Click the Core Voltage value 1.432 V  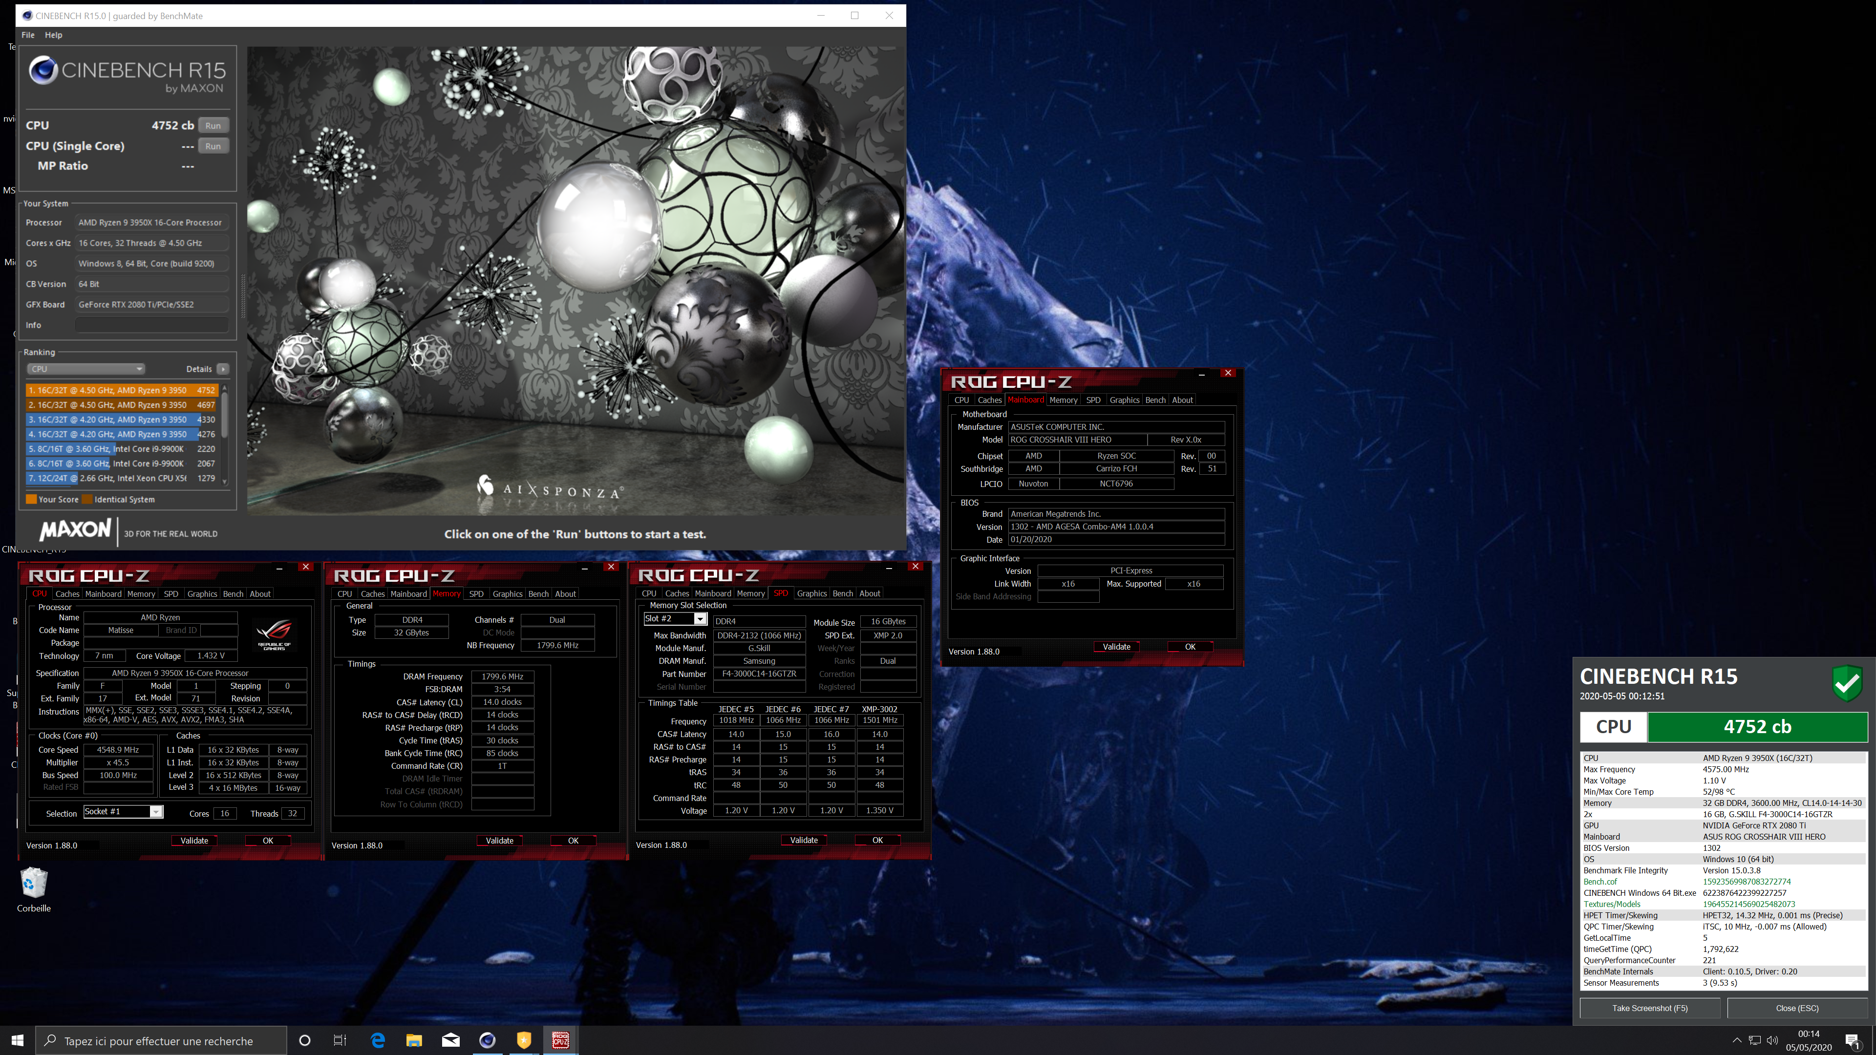211,656
